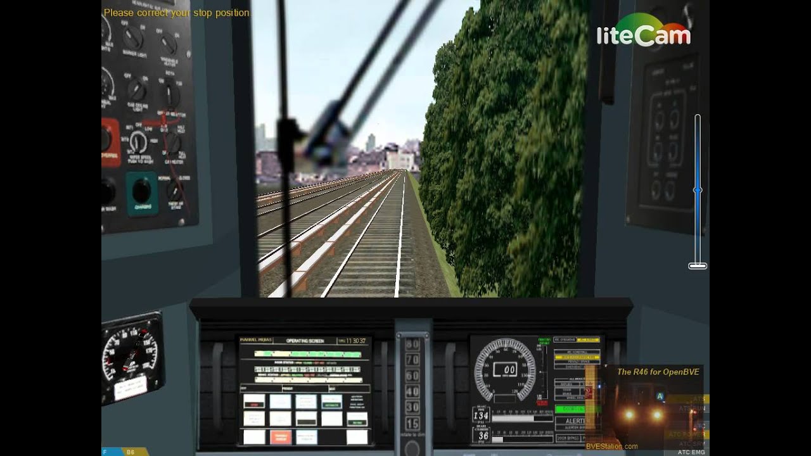The height and width of the screenshot is (456, 811).
Task: Click the brake cylinder reading 36
Action: [482, 436]
